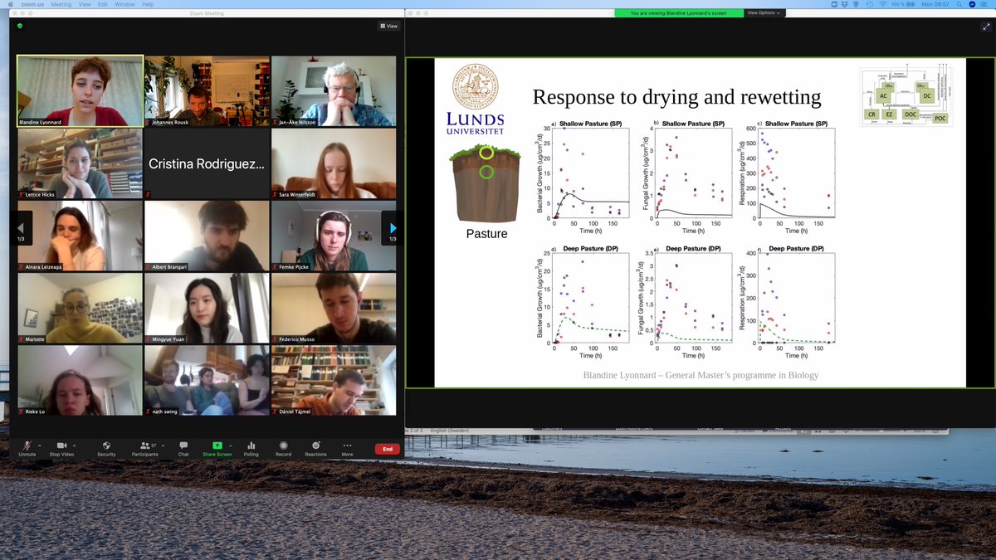Open the More options menu
This screenshot has height=560, width=996.
click(x=347, y=448)
